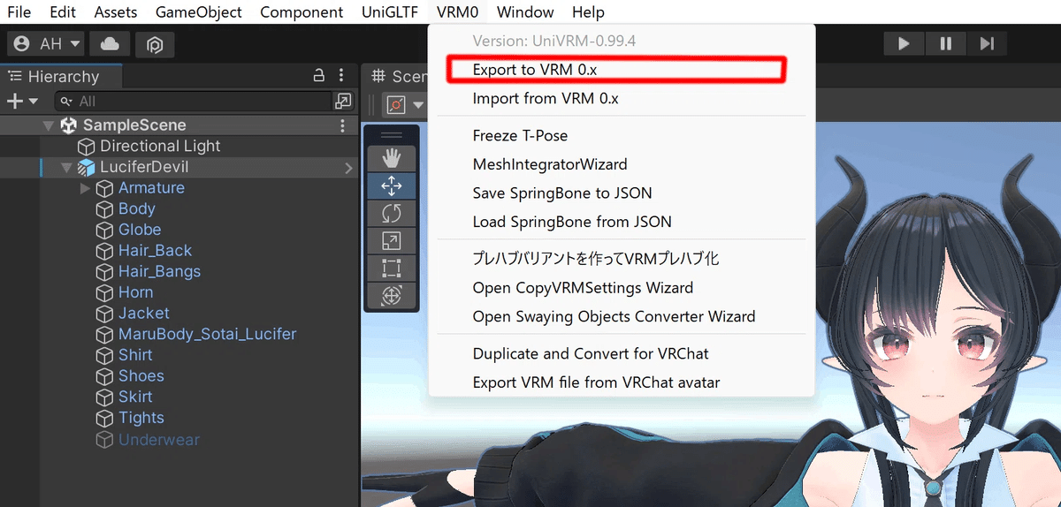This screenshot has height=507, width=1061.
Task: Select the Scale tool
Action: pyautogui.click(x=392, y=240)
